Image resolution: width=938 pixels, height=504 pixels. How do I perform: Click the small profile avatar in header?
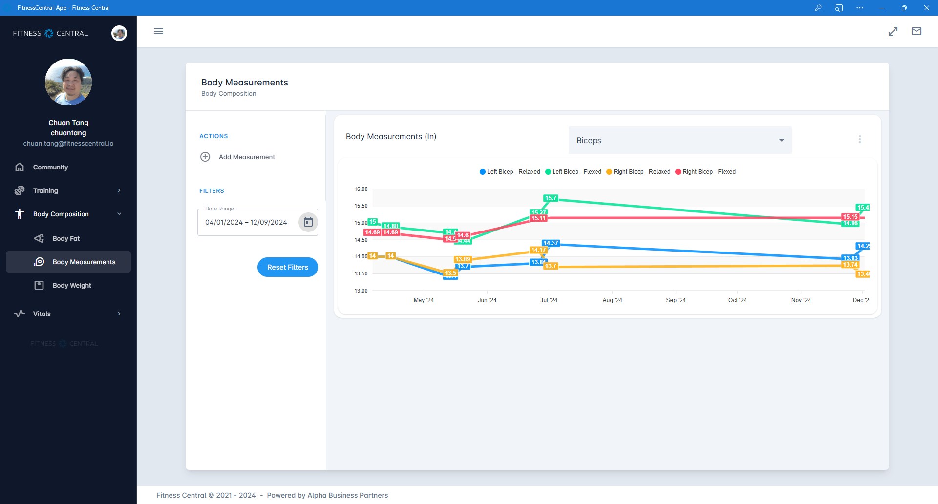pos(119,33)
